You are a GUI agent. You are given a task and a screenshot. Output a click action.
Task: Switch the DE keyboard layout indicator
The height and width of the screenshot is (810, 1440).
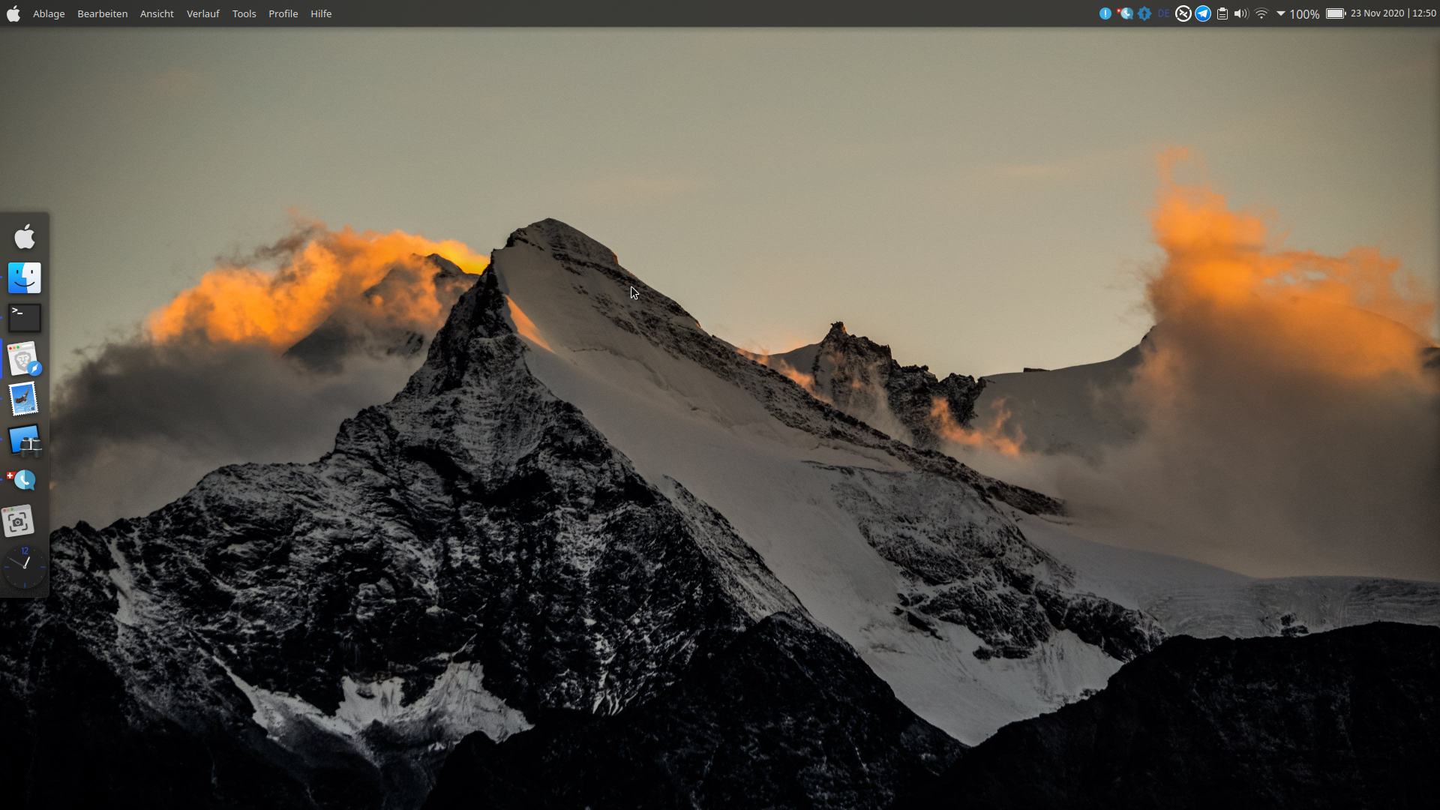click(x=1163, y=13)
